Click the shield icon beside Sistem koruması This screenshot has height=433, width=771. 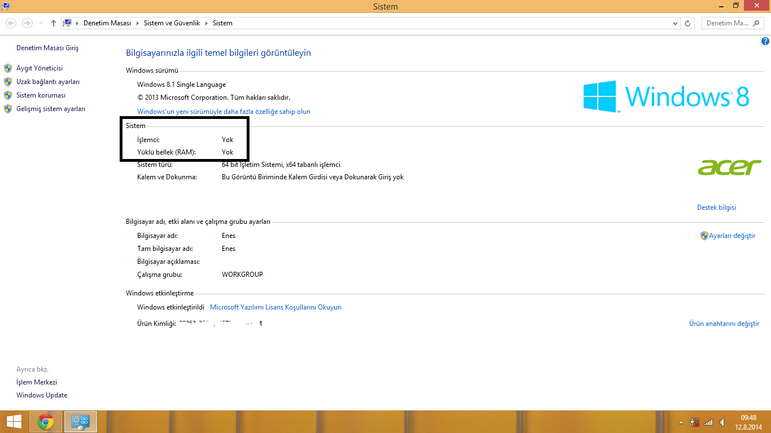(x=8, y=95)
